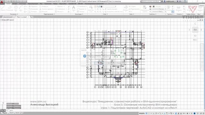Screen dimensions: 205x115
Task: Click the 2D-каркас visual style label
Action: 10,20
